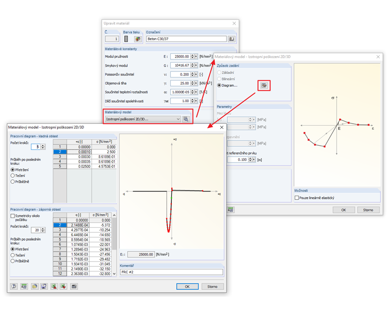Close the back Materiálový model window
390x313 pixels.
[x=378, y=56]
